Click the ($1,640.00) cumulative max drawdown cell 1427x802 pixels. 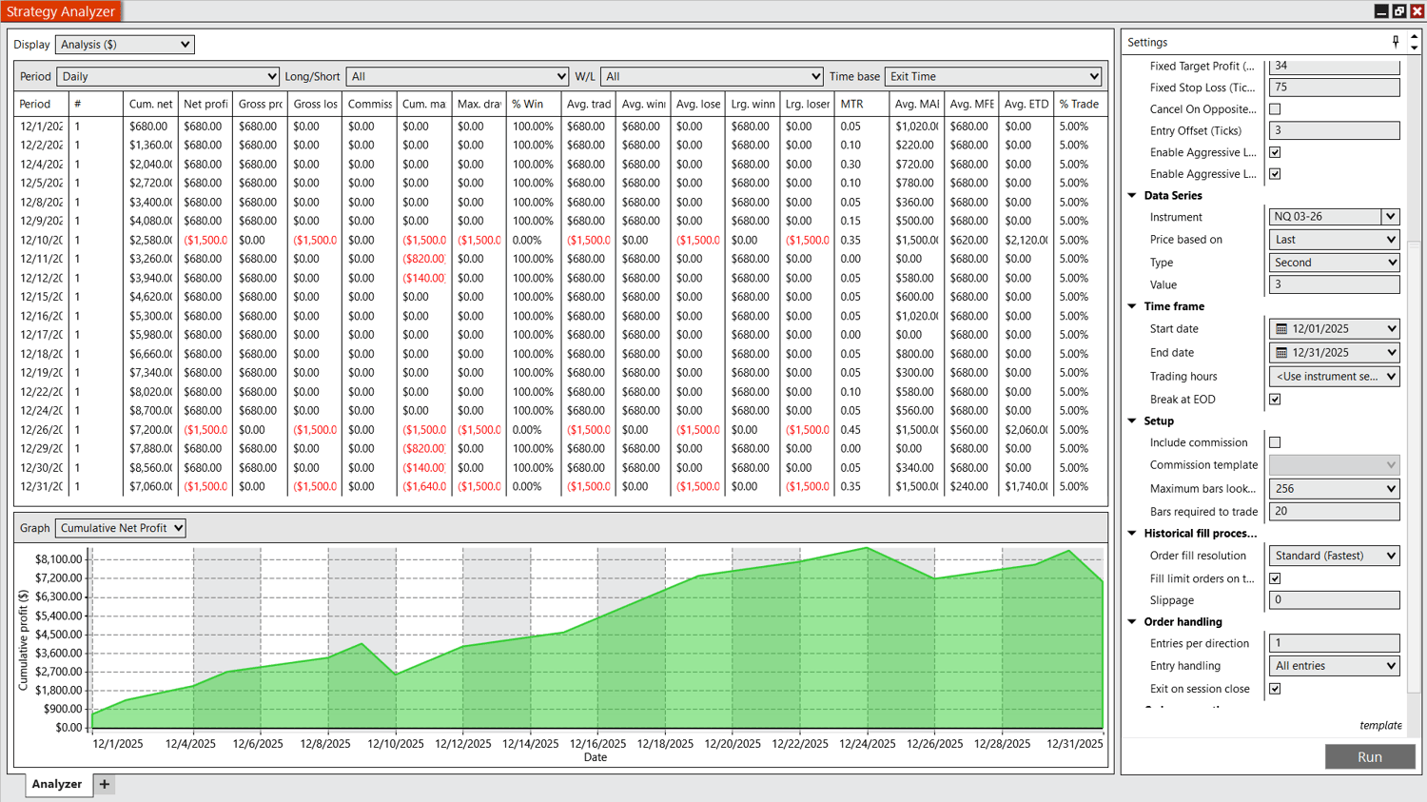coord(424,487)
